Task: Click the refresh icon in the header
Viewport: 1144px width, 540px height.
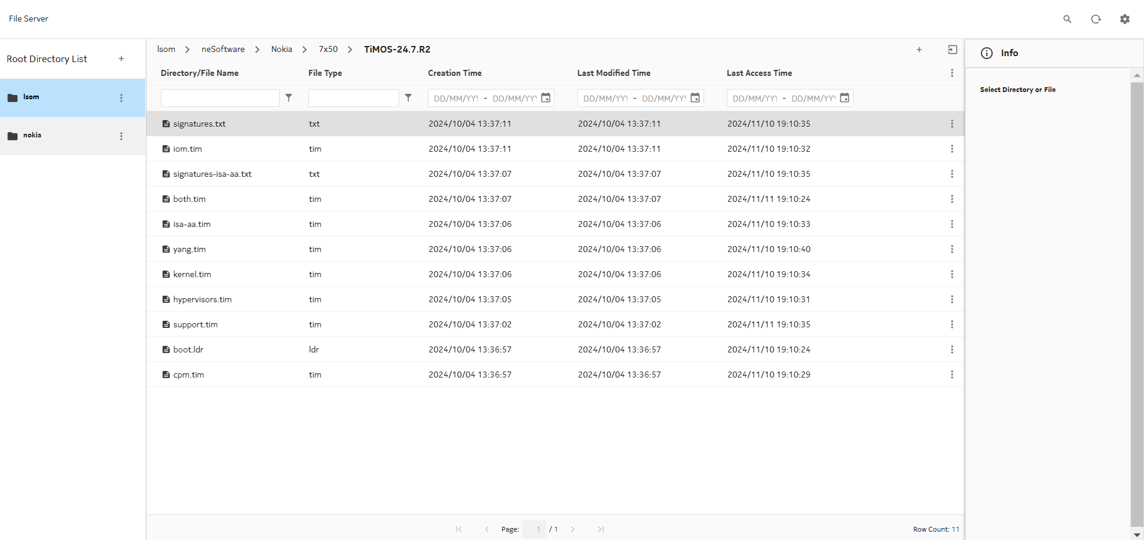Action: (x=1096, y=19)
